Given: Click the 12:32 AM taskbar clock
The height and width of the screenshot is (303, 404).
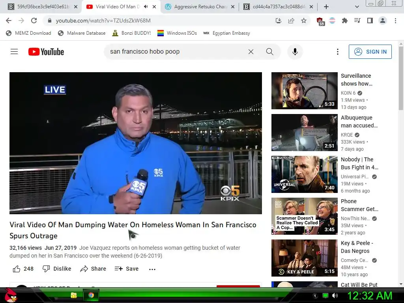Looking at the screenshot, I should coord(370,296).
